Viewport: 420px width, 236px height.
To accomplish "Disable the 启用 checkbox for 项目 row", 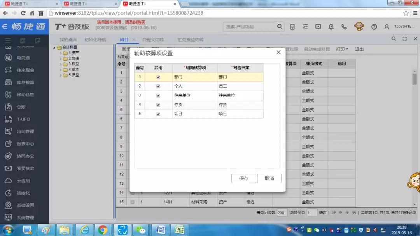I will (158, 114).
